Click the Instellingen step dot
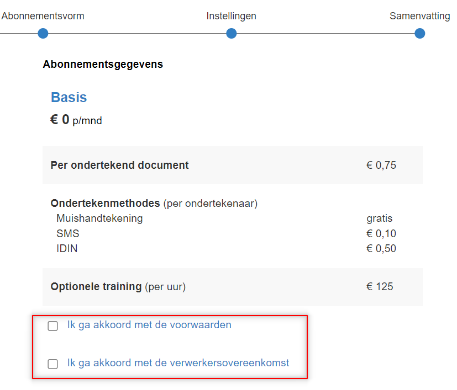This screenshot has height=390, width=457. click(232, 33)
